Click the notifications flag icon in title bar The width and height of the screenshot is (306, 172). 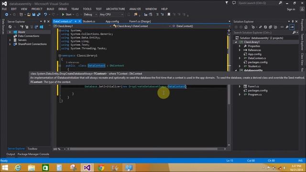[x=227, y=3]
